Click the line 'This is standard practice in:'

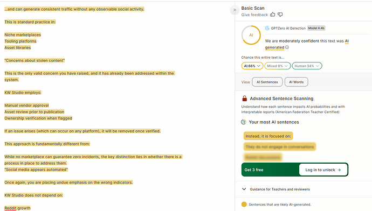pos(30,22)
